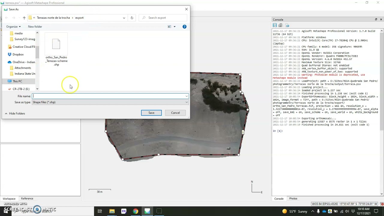
Task: Switch to the Console bottom tab
Action: click(x=279, y=199)
